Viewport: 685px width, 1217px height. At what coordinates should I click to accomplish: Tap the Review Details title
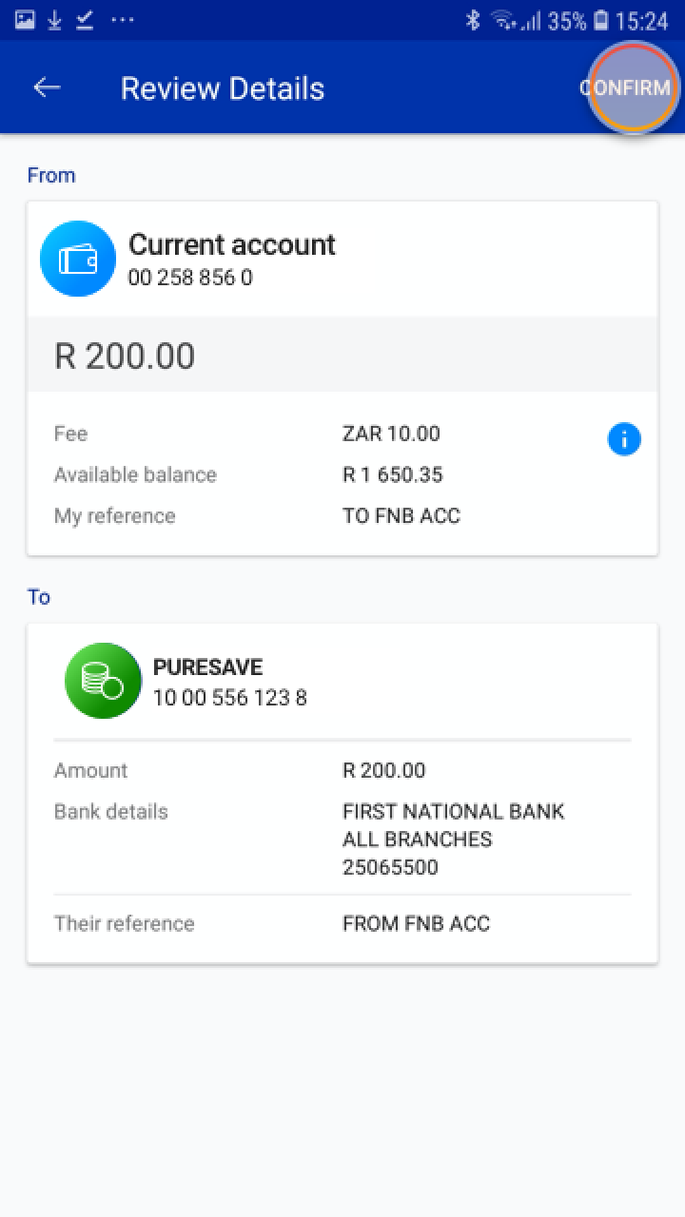(x=223, y=88)
